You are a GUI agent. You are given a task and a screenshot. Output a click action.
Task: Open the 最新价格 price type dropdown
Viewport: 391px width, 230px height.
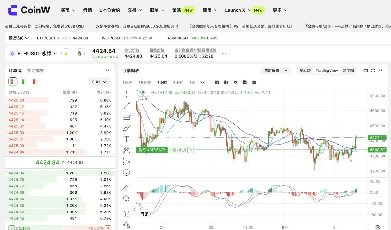276,70
